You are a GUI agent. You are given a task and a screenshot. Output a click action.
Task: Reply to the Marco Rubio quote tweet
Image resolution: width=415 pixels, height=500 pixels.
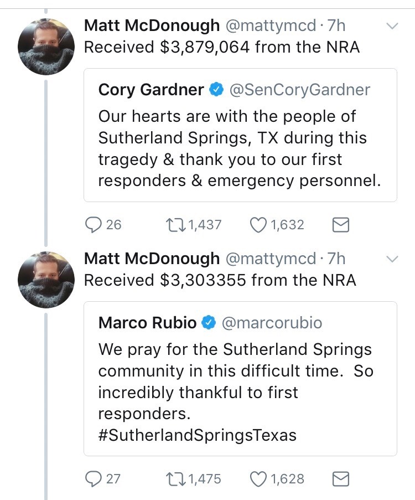coord(93,478)
